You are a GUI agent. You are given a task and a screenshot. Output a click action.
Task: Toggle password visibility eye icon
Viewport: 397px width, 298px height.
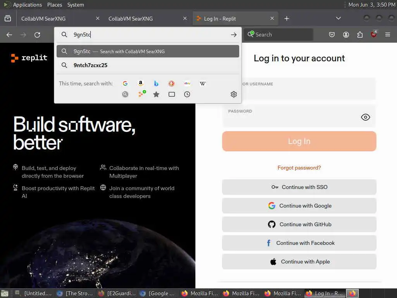pyautogui.click(x=365, y=117)
